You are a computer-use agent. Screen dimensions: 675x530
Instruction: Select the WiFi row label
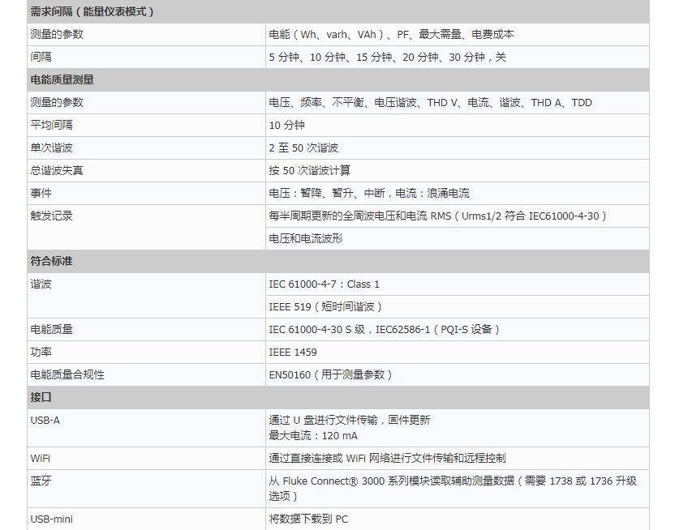(x=41, y=459)
